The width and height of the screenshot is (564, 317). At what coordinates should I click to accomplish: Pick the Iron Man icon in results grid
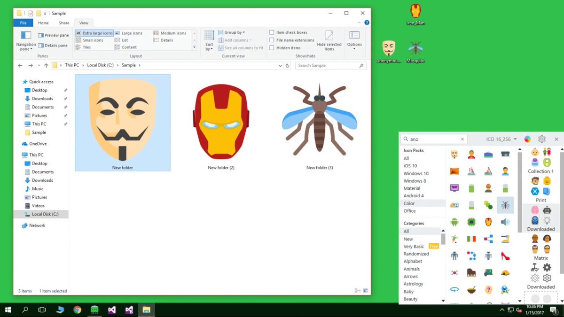[x=488, y=222]
